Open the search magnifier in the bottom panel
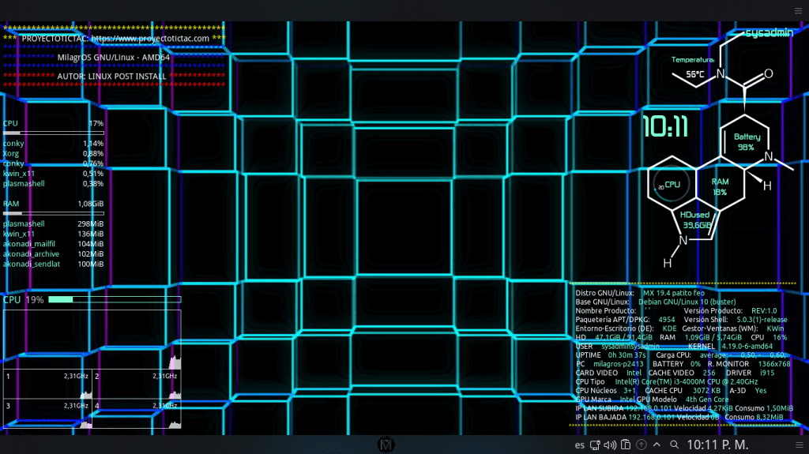Screen dimensions: 809x454 point(675,445)
